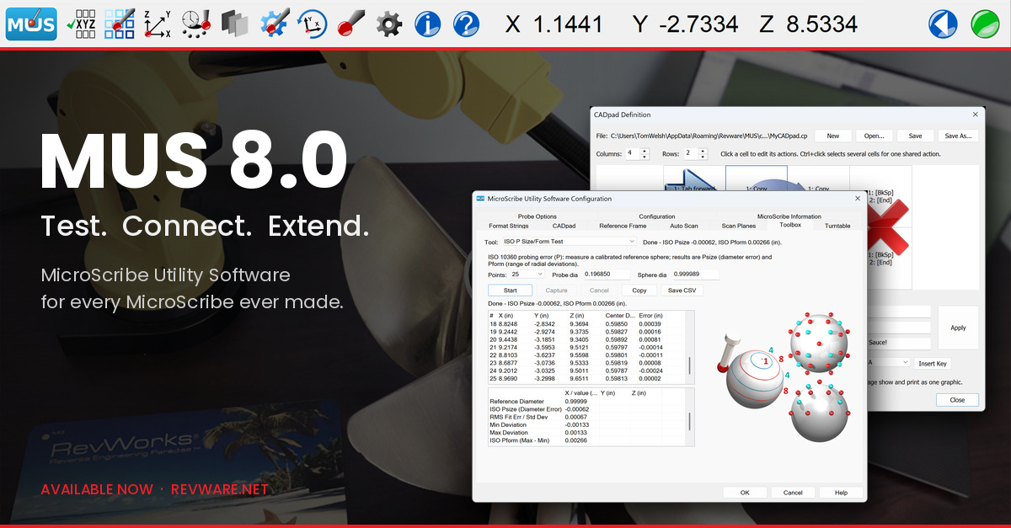Viewport: 1011px width, 528px height.
Task: Decrease the Rows stepper in CADpad
Action: tap(704, 157)
